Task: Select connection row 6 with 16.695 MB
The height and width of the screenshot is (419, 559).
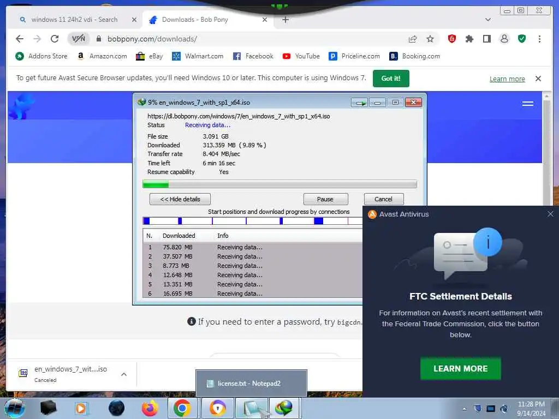Action: [252, 294]
